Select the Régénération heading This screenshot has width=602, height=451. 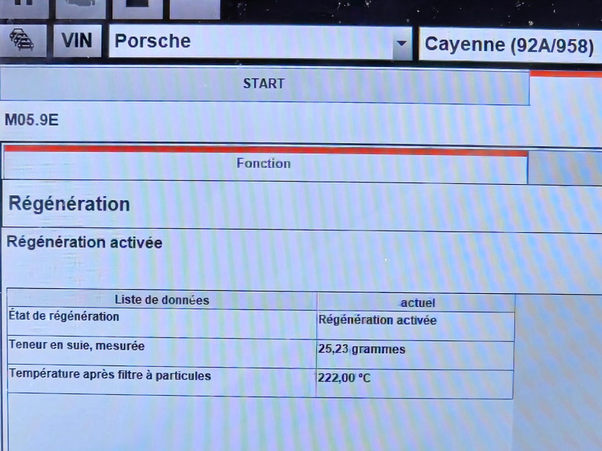[70, 204]
